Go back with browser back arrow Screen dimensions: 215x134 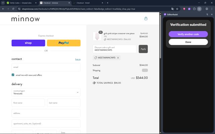[3, 9]
